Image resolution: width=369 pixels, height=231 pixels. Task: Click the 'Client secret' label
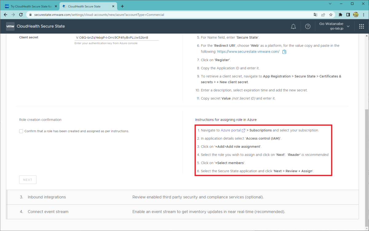(29, 38)
